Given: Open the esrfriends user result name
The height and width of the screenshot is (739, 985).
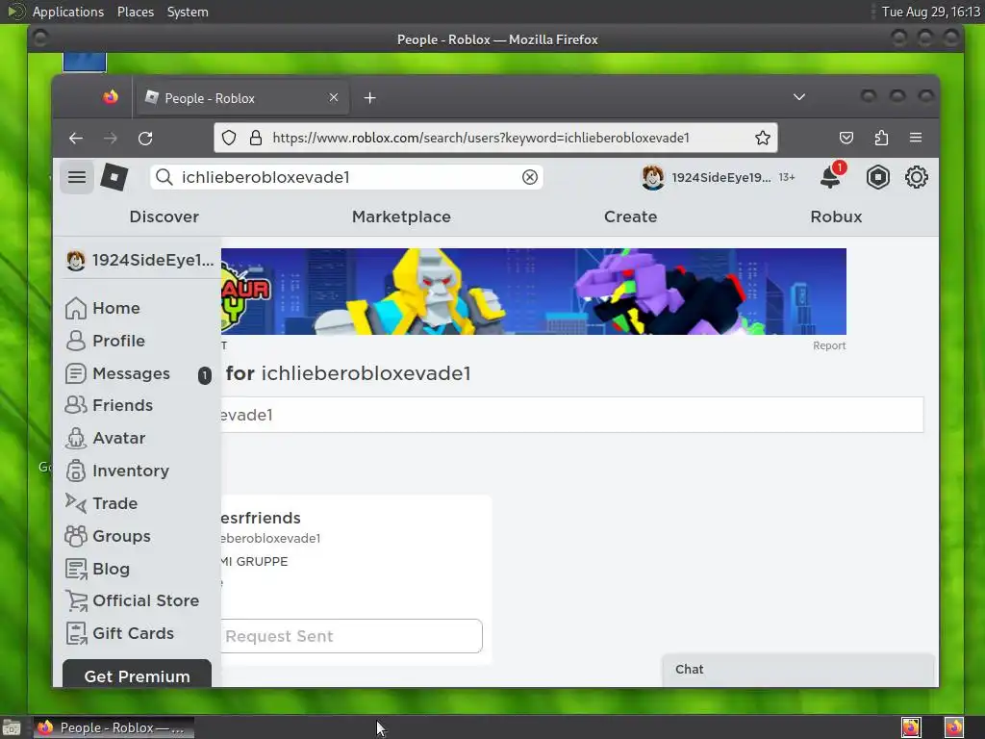Looking at the screenshot, I should [x=261, y=518].
